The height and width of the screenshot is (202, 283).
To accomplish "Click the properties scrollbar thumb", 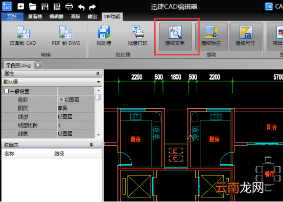I will pyautogui.click(x=98, y=97).
